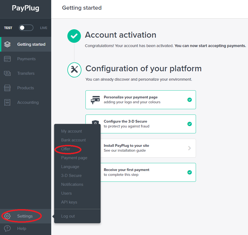Expand the Install PayPlug chevron arrow
Image resolution: width=248 pixels, height=235 pixels.
(190, 148)
